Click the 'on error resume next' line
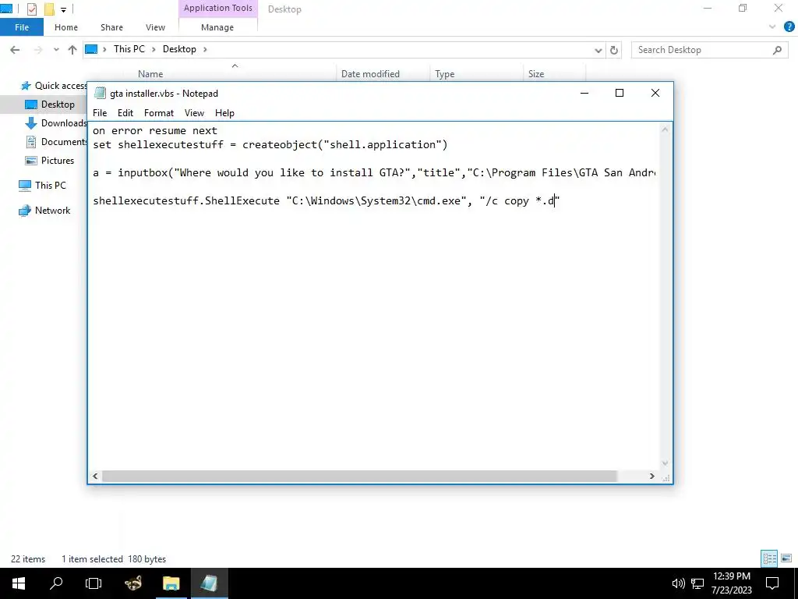798x599 pixels. pyautogui.click(x=155, y=131)
